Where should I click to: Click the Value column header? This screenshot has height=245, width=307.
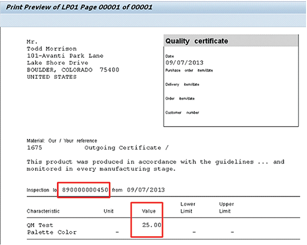pos(149,211)
